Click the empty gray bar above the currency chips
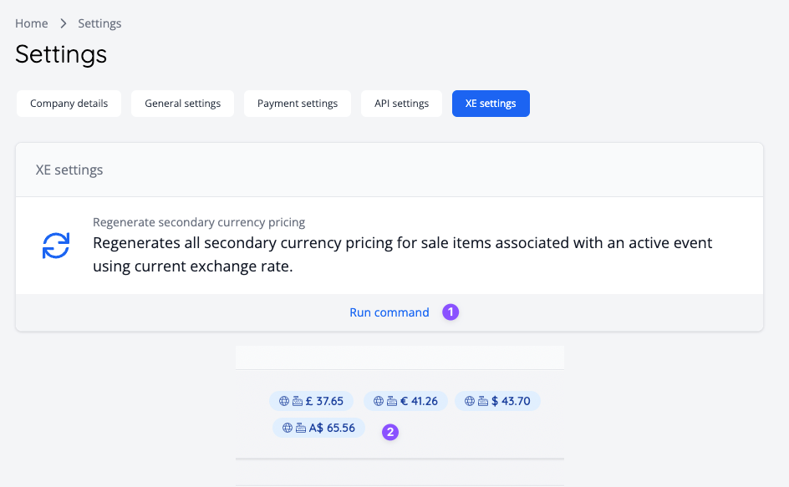Image resolution: width=789 pixels, height=487 pixels. (x=400, y=358)
